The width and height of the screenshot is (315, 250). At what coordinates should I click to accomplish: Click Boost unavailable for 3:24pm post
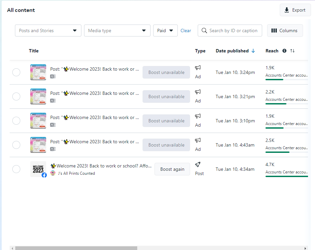click(166, 72)
